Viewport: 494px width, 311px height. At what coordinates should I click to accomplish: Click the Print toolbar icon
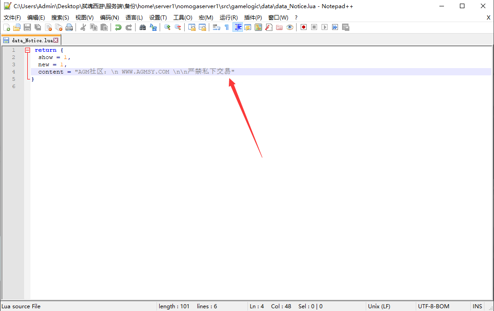click(69, 27)
